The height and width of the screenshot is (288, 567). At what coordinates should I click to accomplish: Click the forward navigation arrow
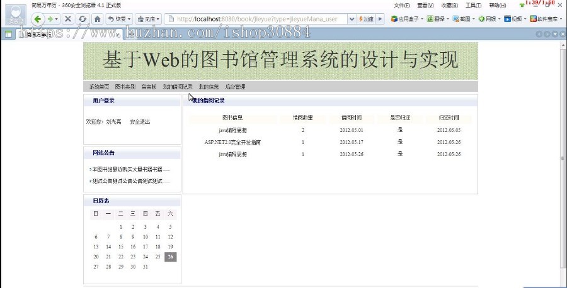click(50, 19)
